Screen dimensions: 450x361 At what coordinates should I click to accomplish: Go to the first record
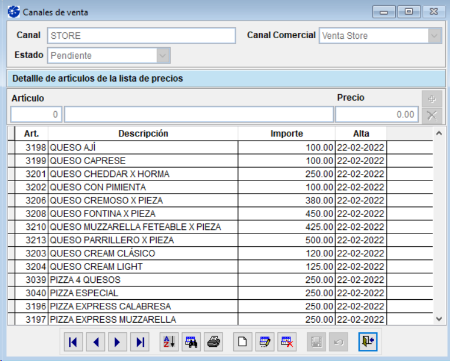(x=73, y=342)
